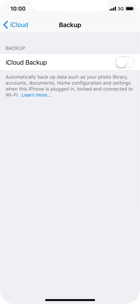Tap the 'accounts, documents' words in description

pos(30,83)
